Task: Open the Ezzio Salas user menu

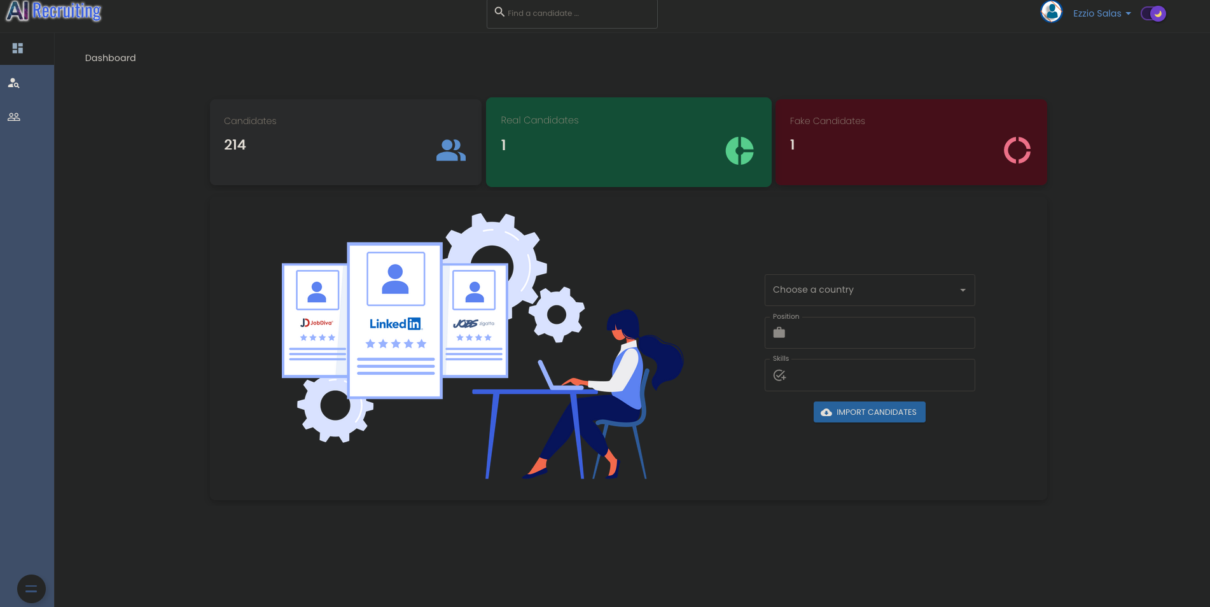Action: [x=1102, y=13]
